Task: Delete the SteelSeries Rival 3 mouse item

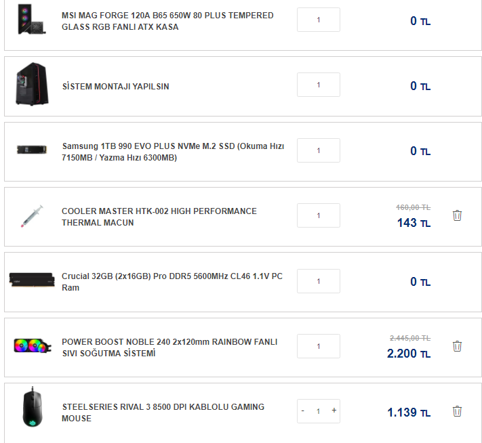Action: point(457,411)
